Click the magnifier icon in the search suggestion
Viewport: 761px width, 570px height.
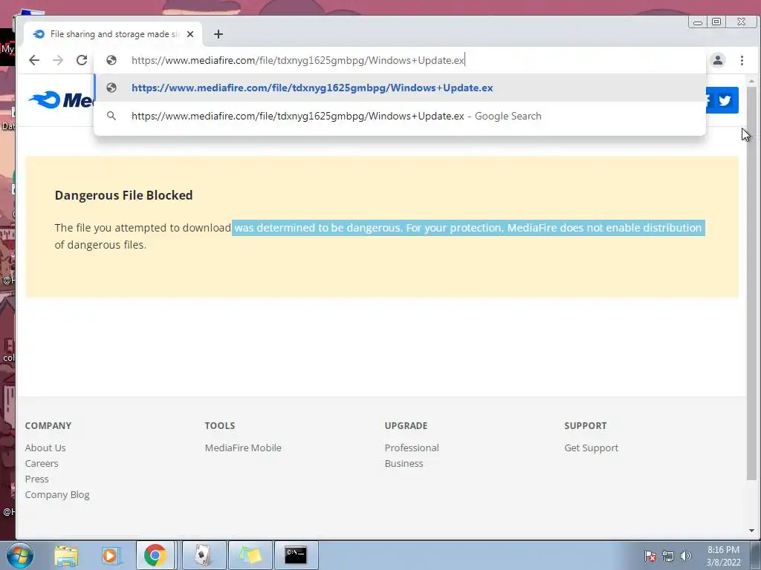pos(111,116)
